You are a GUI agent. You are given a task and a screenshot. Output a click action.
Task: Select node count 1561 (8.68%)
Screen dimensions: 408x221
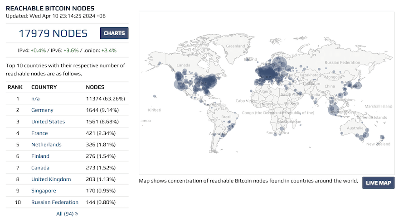(x=102, y=122)
